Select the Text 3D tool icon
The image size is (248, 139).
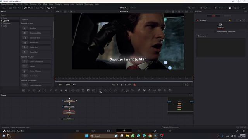150,90
